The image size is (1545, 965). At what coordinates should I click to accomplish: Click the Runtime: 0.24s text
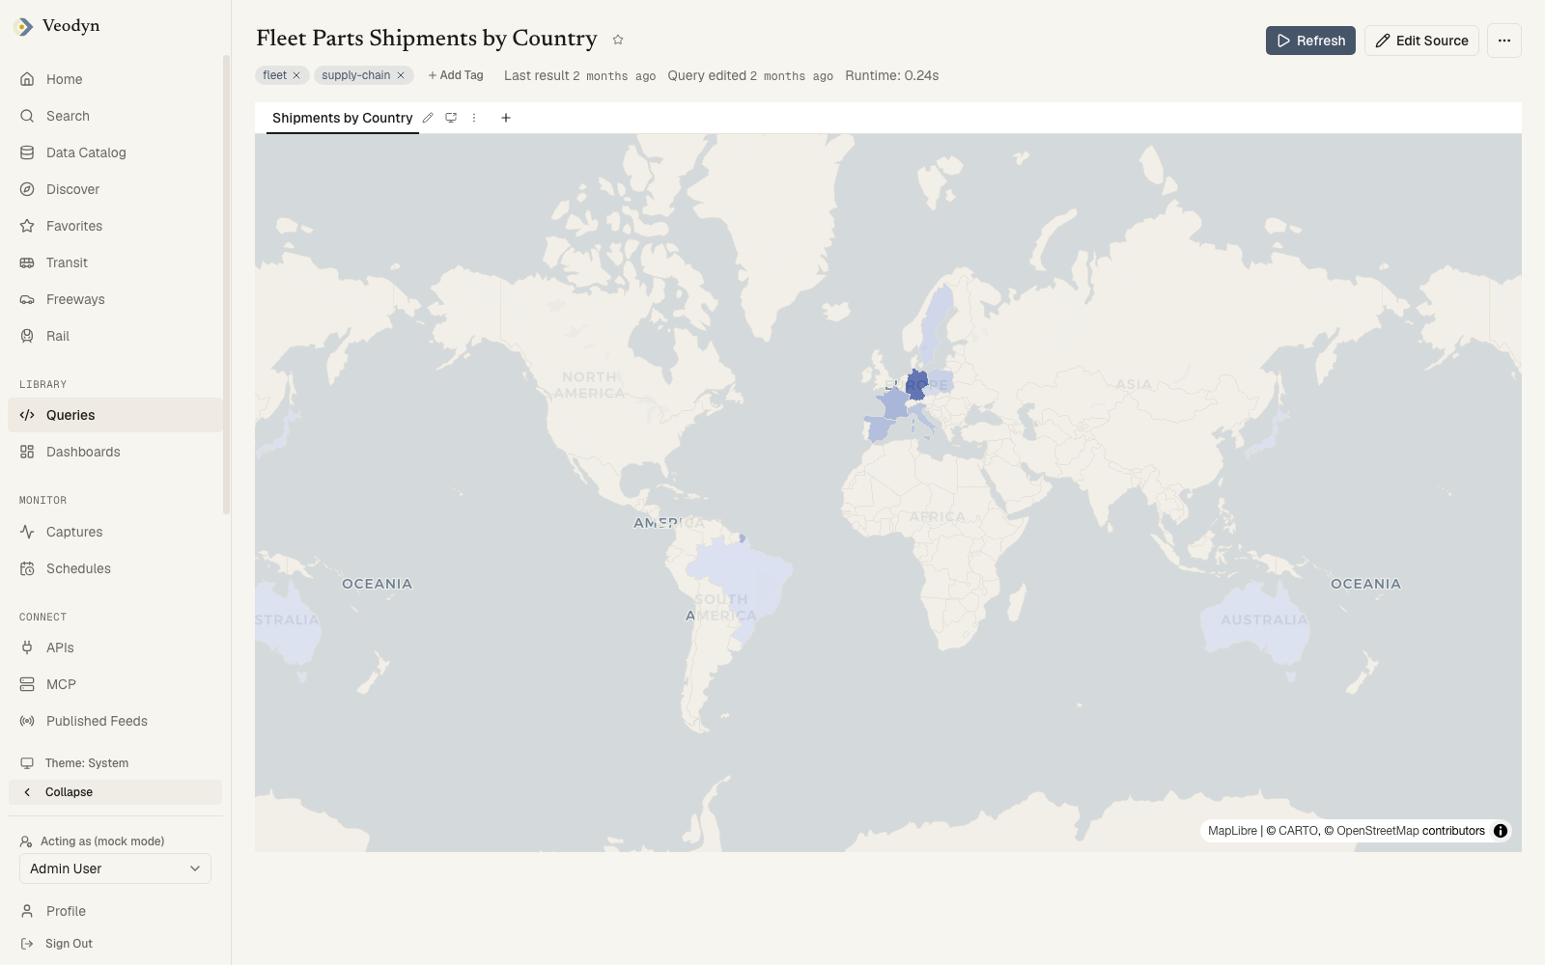tap(892, 75)
